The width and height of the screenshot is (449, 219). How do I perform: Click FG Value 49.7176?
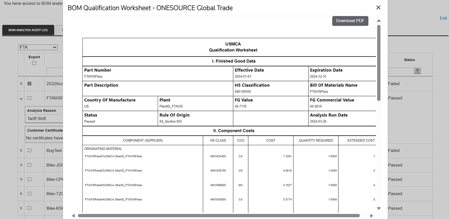[x=241, y=106]
